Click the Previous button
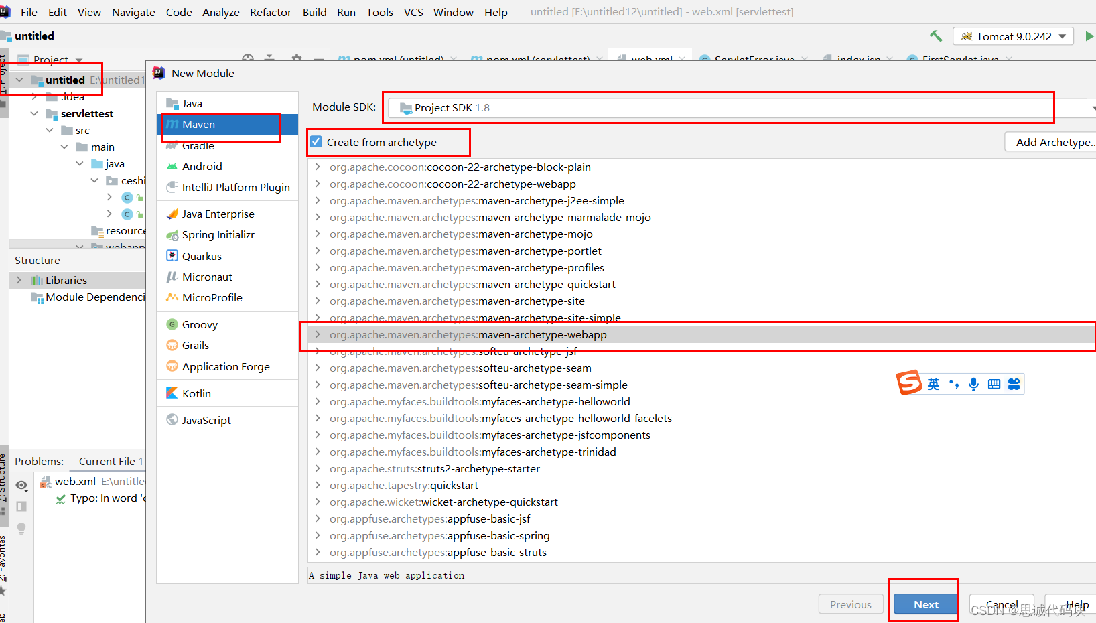Viewport: 1096px width, 623px height. click(851, 604)
